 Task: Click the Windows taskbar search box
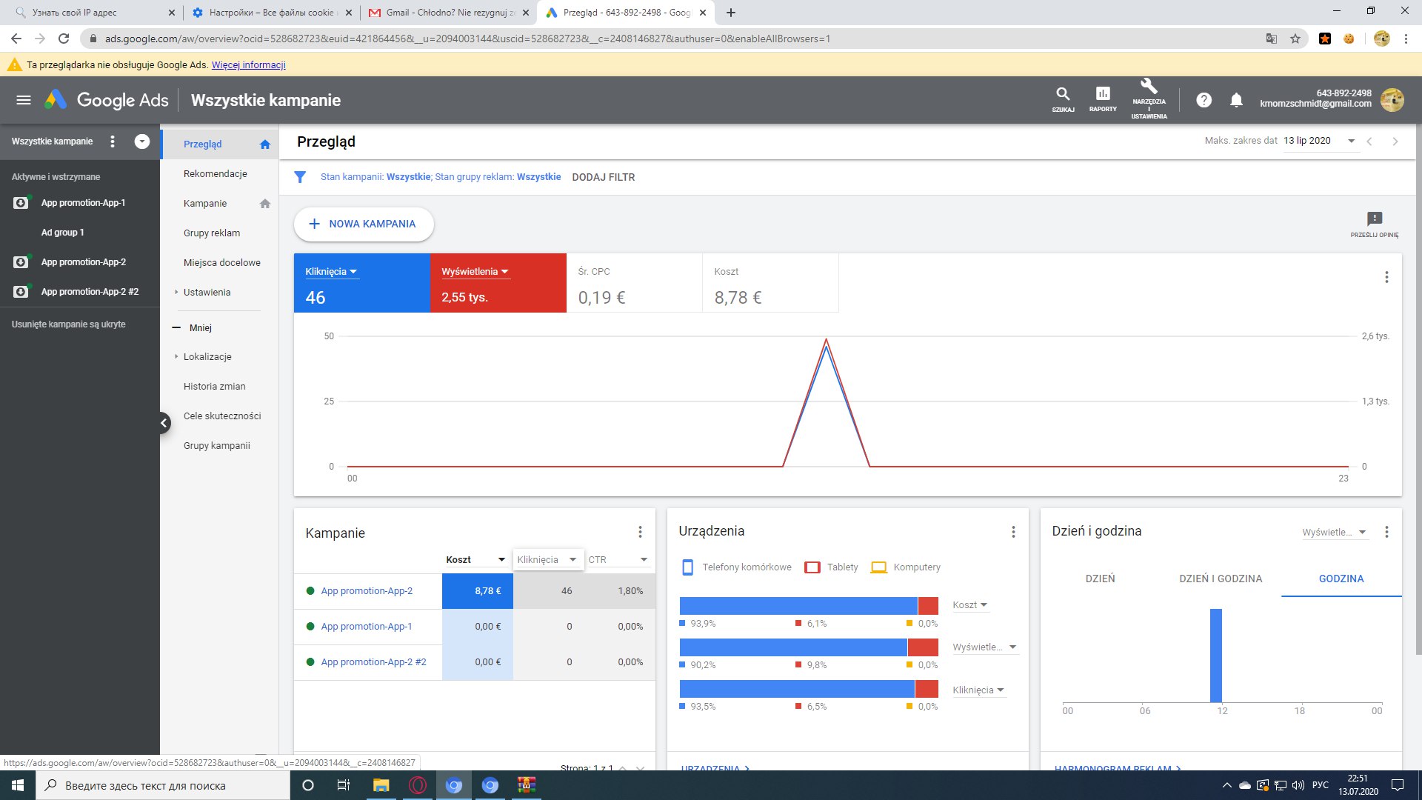[163, 785]
